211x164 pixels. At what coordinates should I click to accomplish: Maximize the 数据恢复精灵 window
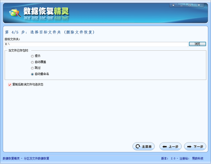coord(190,5)
